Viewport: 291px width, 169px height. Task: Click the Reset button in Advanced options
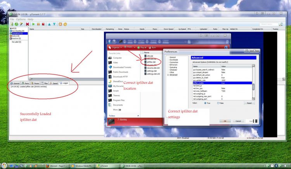pyautogui.click(x=249, y=103)
